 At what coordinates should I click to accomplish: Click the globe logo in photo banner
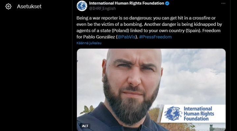(x=173, y=114)
